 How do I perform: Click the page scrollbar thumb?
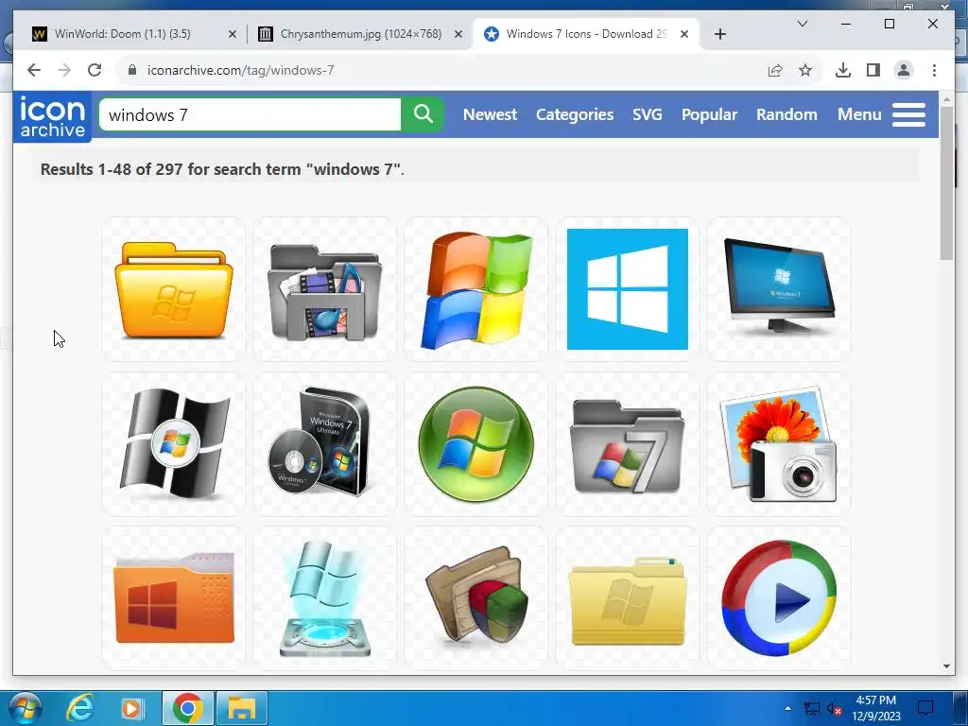click(947, 182)
